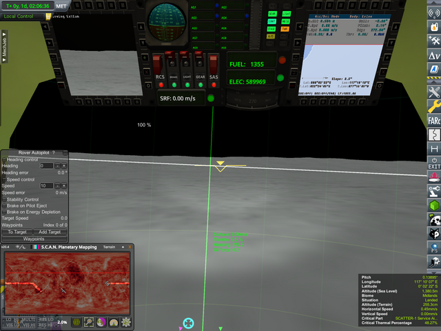Toggle SCANsat color spectrum swatch

(x=34, y=247)
